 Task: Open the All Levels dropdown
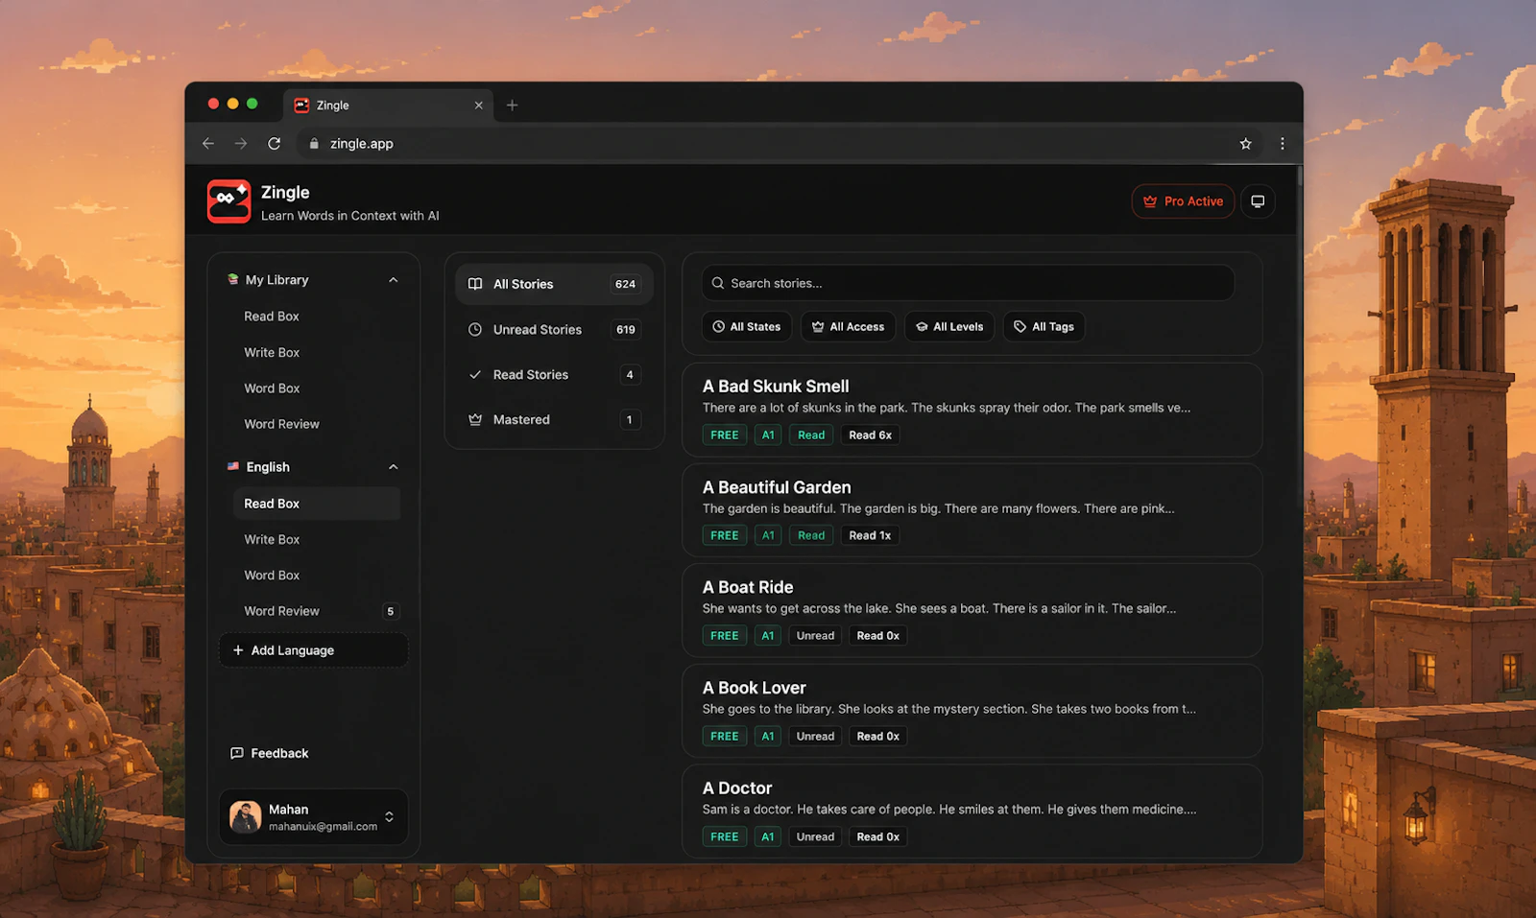point(949,327)
